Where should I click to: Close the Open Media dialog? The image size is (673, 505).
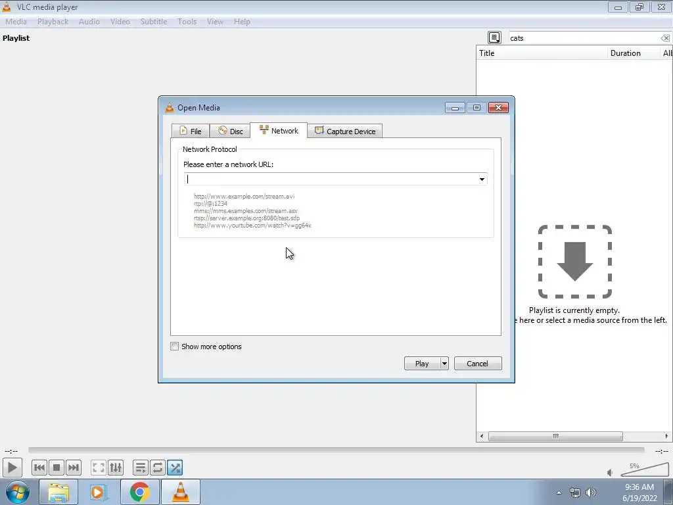click(x=498, y=107)
